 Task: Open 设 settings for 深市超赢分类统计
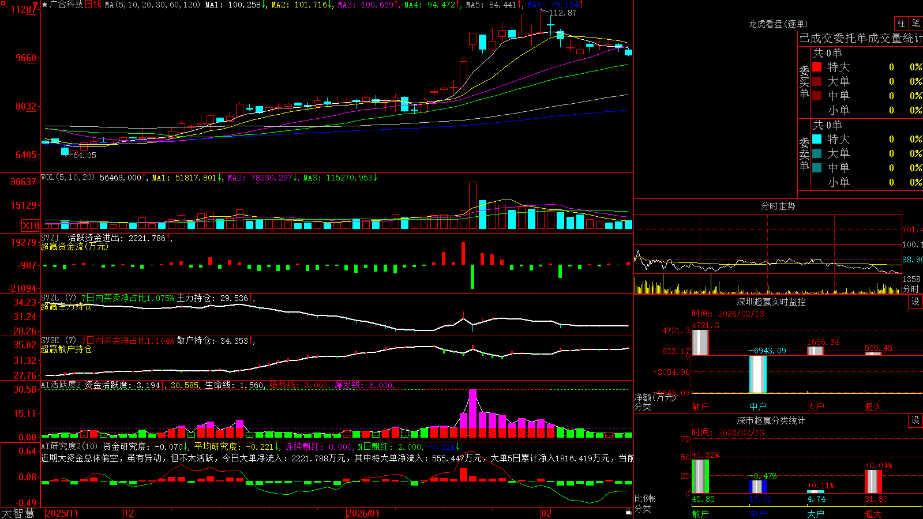[x=916, y=420]
